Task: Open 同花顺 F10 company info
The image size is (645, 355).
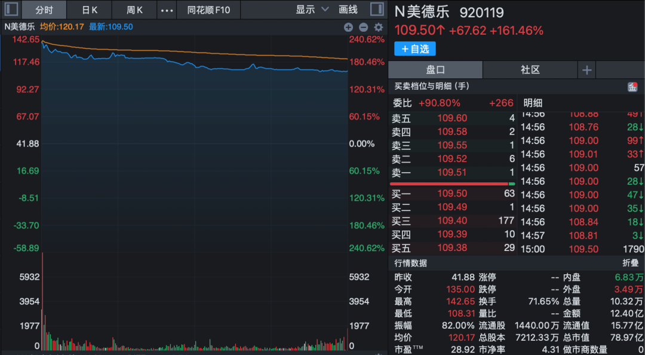Action: click(x=208, y=10)
